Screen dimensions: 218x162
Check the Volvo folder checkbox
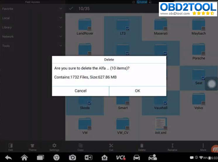coord(203,103)
